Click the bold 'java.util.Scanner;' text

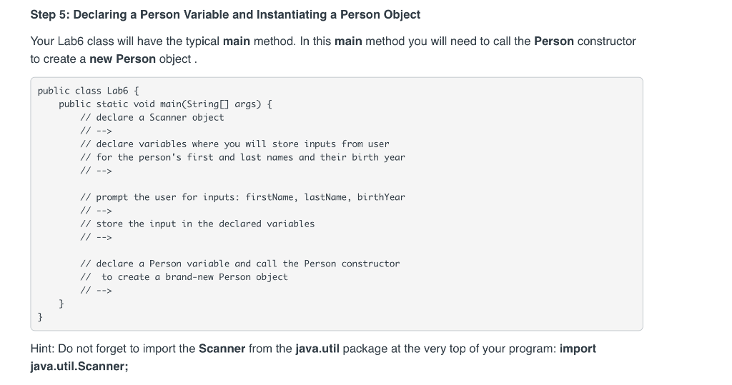point(79,366)
